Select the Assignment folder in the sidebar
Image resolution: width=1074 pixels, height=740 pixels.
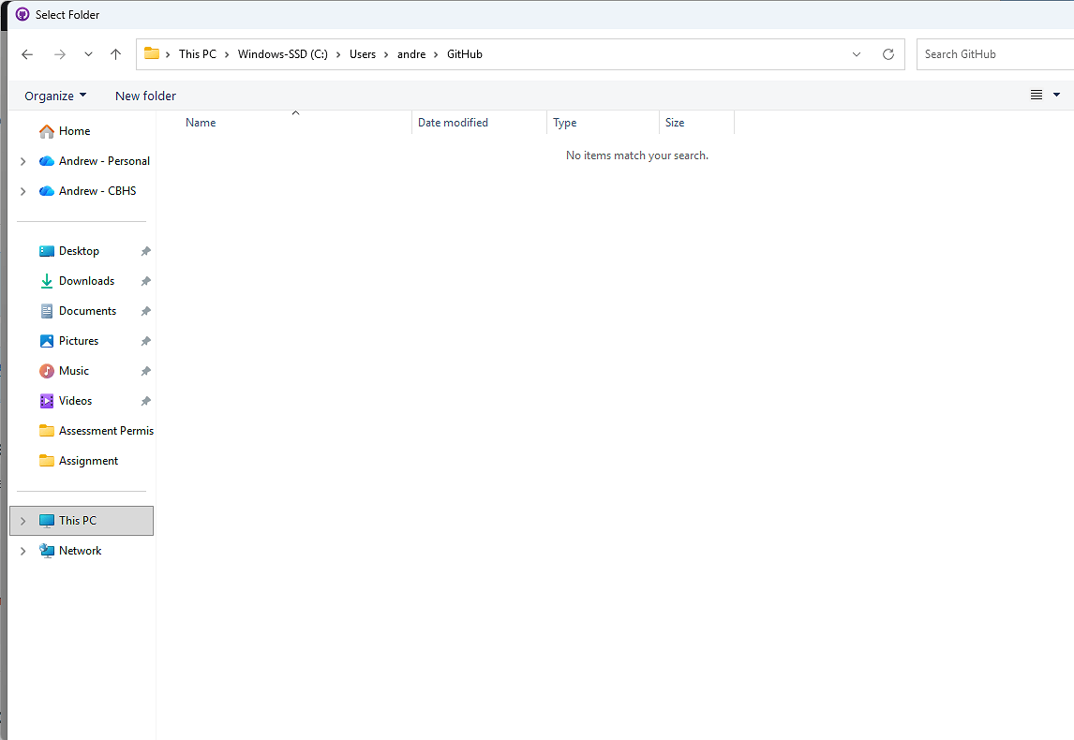coord(91,460)
